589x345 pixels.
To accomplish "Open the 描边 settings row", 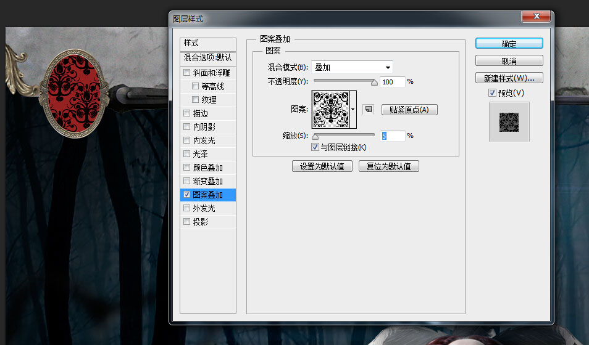I will coord(207,113).
